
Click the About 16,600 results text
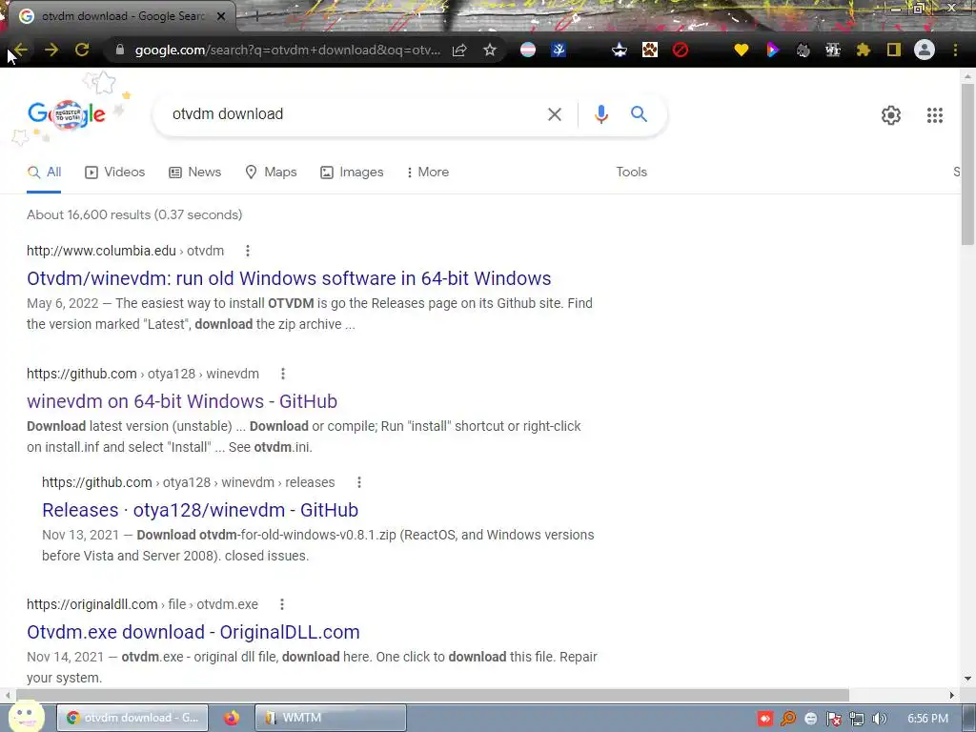click(x=134, y=214)
